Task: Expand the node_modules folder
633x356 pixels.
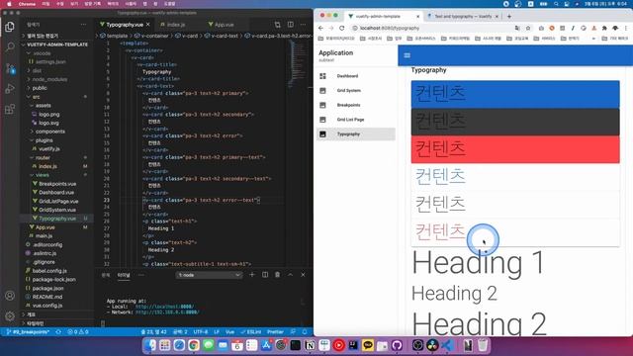Action: [x=49, y=79]
